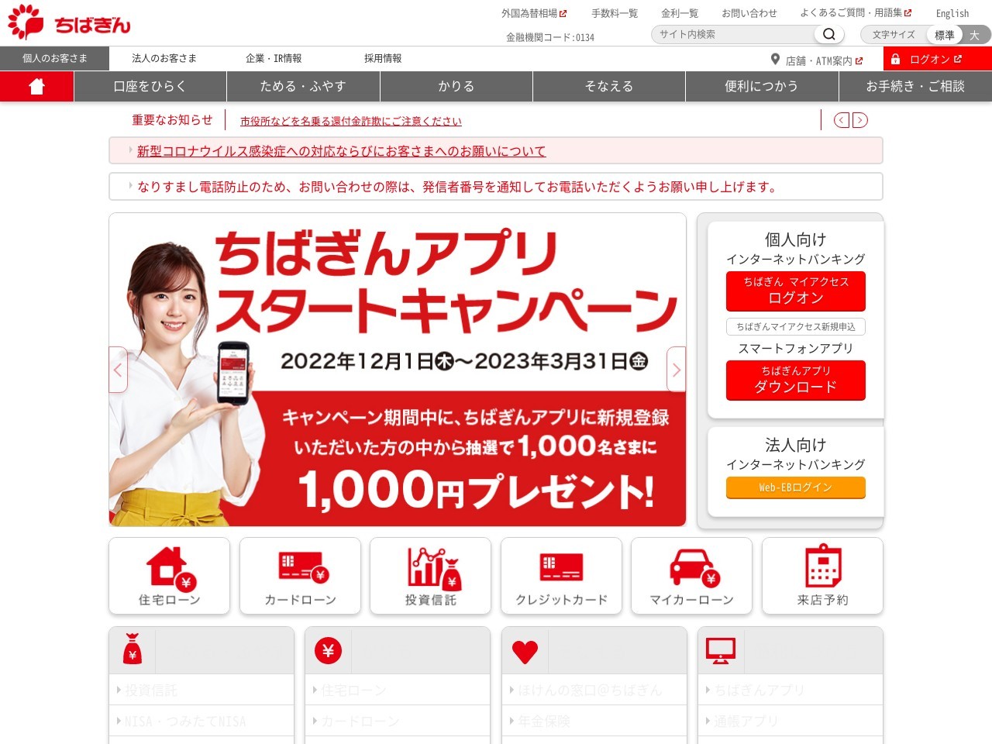Click the yen circle category icon
Viewport: 992px width, 744px height.
pos(328,651)
